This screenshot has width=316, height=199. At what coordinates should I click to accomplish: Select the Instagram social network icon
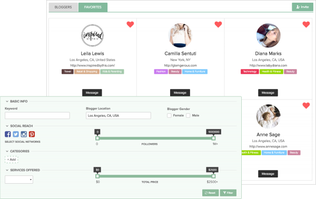click(24, 134)
